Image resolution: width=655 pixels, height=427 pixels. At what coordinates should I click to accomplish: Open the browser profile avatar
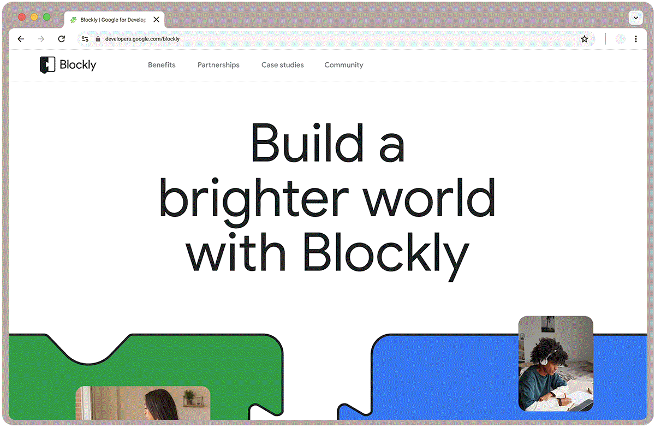click(x=620, y=39)
